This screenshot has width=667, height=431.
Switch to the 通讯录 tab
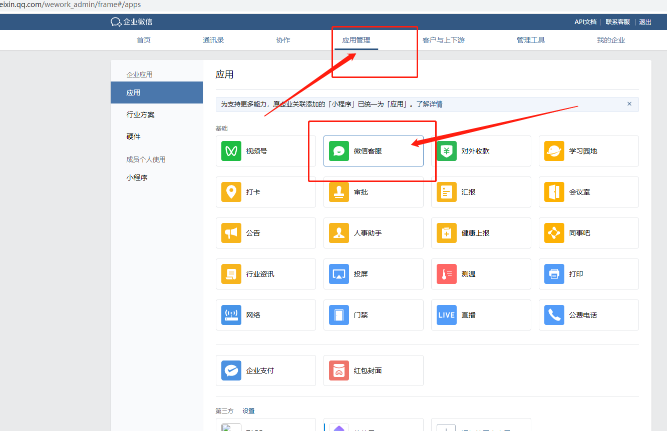[213, 40]
